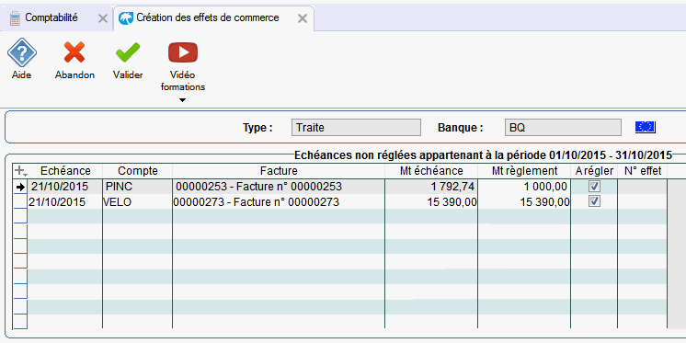Select the arrow row marker for PINC

(x=20, y=188)
